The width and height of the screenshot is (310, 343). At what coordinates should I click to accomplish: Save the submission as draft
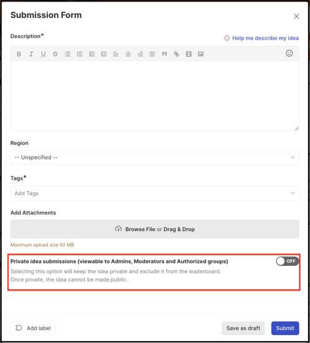click(x=243, y=328)
